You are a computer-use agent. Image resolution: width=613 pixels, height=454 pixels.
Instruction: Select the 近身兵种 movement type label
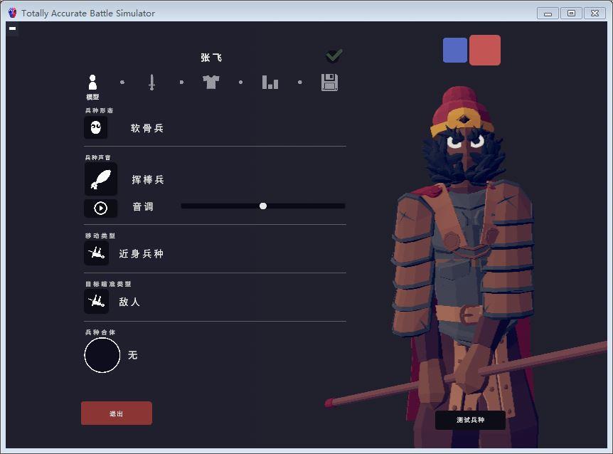pyautogui.click(x=141, y=254)
